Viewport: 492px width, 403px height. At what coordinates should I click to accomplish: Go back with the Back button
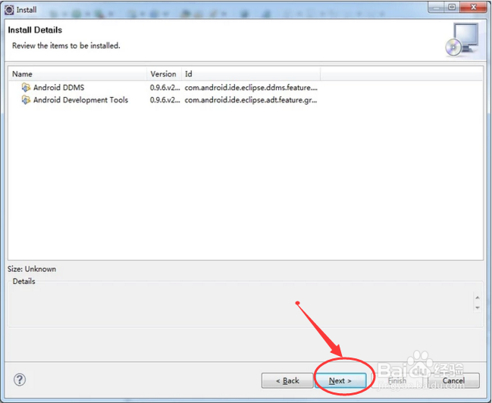pos(287,380)
